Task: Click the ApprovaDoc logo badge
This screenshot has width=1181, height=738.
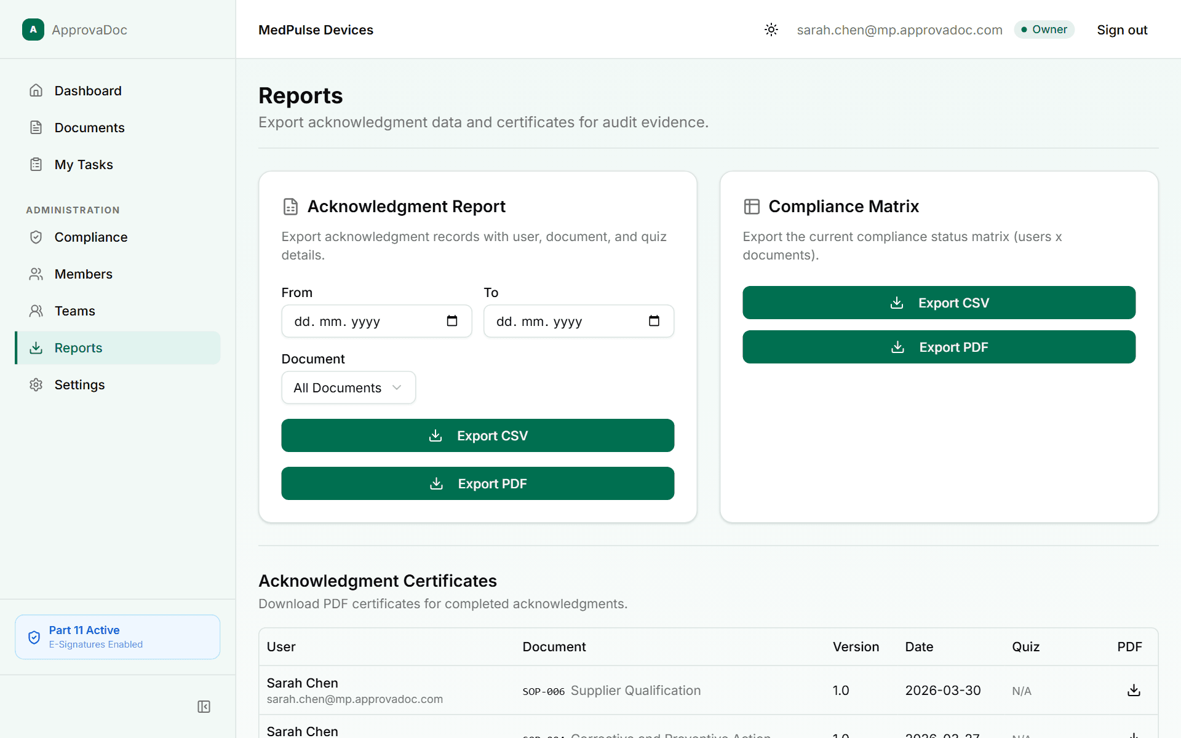Action: point(33,30)
